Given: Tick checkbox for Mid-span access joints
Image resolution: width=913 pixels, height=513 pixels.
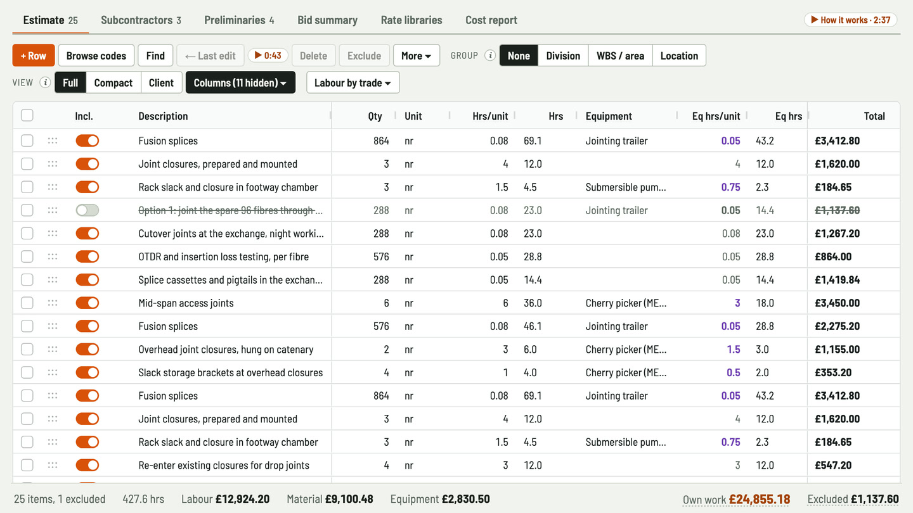Looking at the screenshot, I should 27,303.
